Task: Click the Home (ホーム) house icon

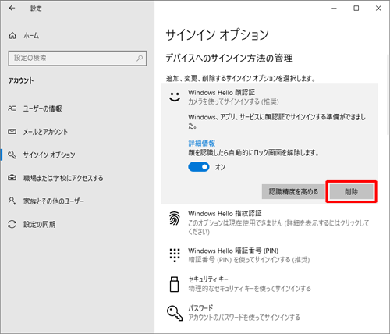Action: (x=12, y=35)
